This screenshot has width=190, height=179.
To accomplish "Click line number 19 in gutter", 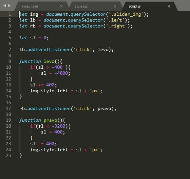I will [x=9, y=120].
